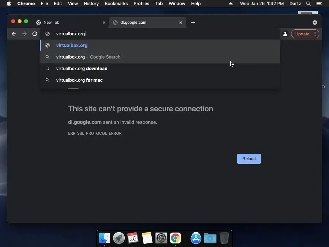Open a new tab with plus icon
329x247 pixels.
coord(193,23)
